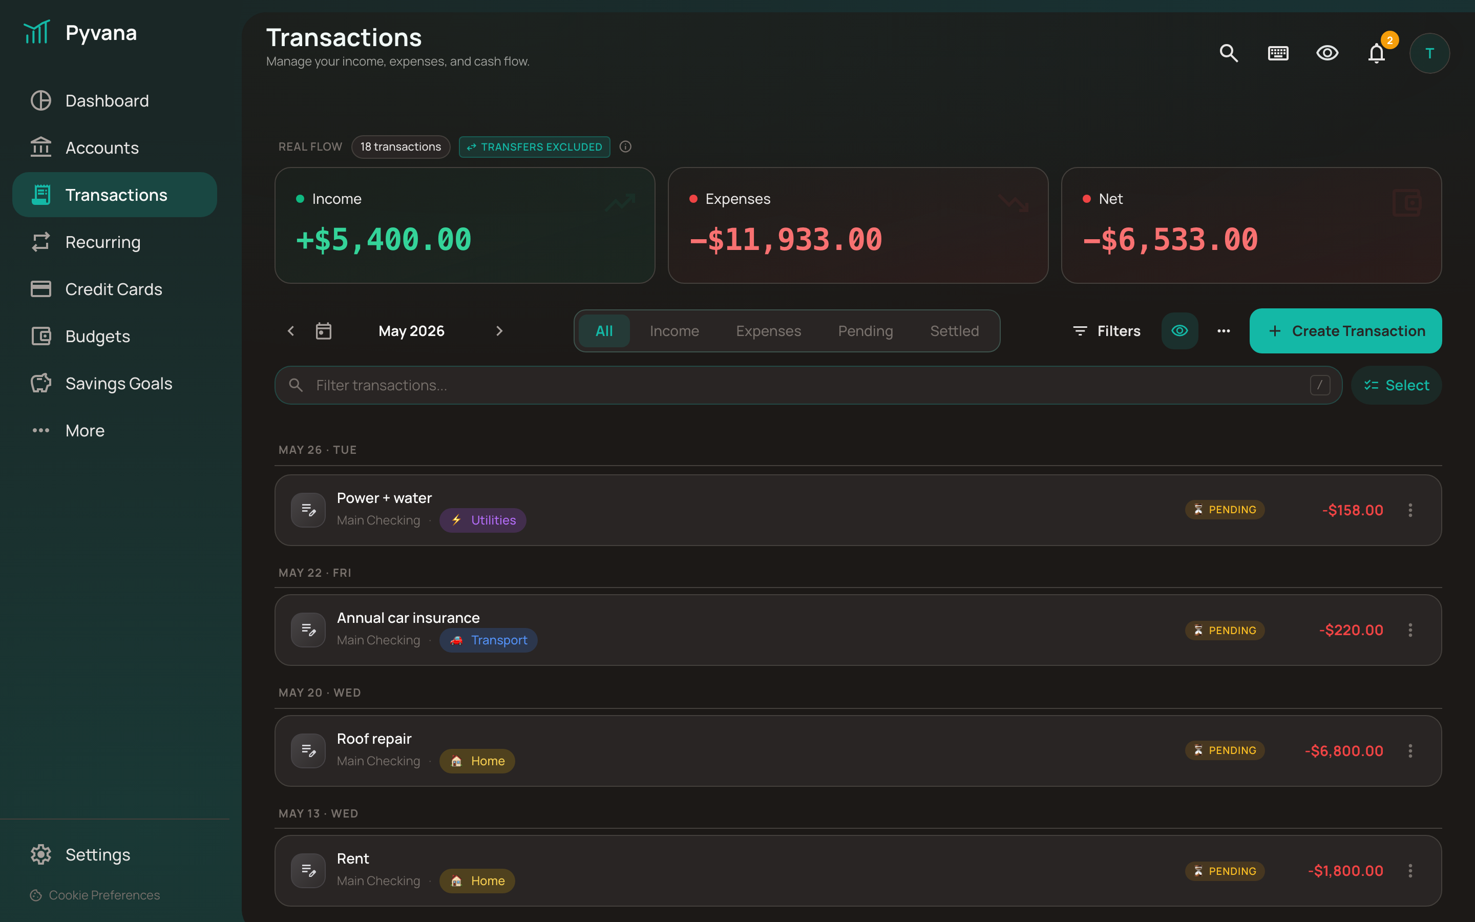Click the -$158.00 amount

point(1353,510)
